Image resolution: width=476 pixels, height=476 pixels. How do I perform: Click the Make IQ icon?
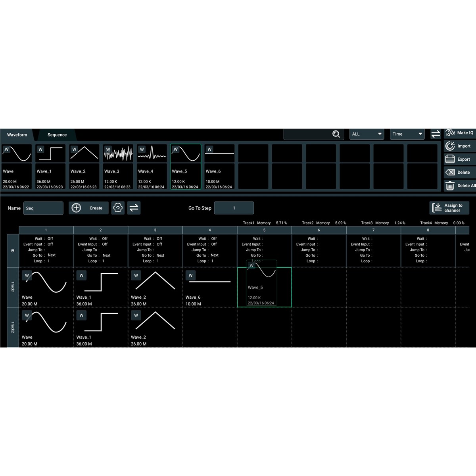coord(450,132)
